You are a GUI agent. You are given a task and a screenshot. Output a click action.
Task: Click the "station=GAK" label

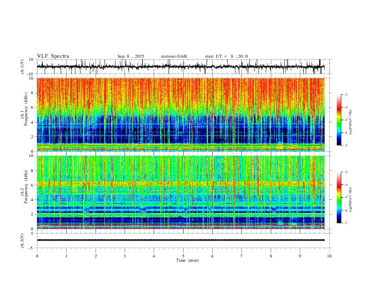(174, 56)
